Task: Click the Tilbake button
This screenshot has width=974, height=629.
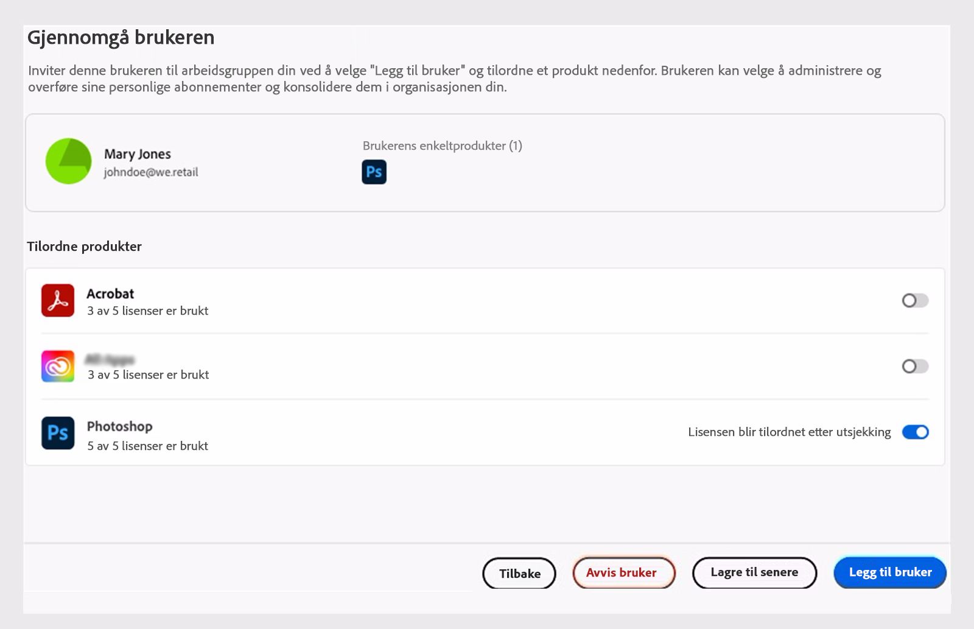Action: pyautogui.click(x=519, y=573)
